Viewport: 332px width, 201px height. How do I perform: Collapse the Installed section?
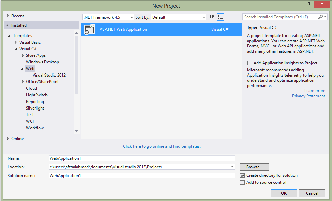8,25
